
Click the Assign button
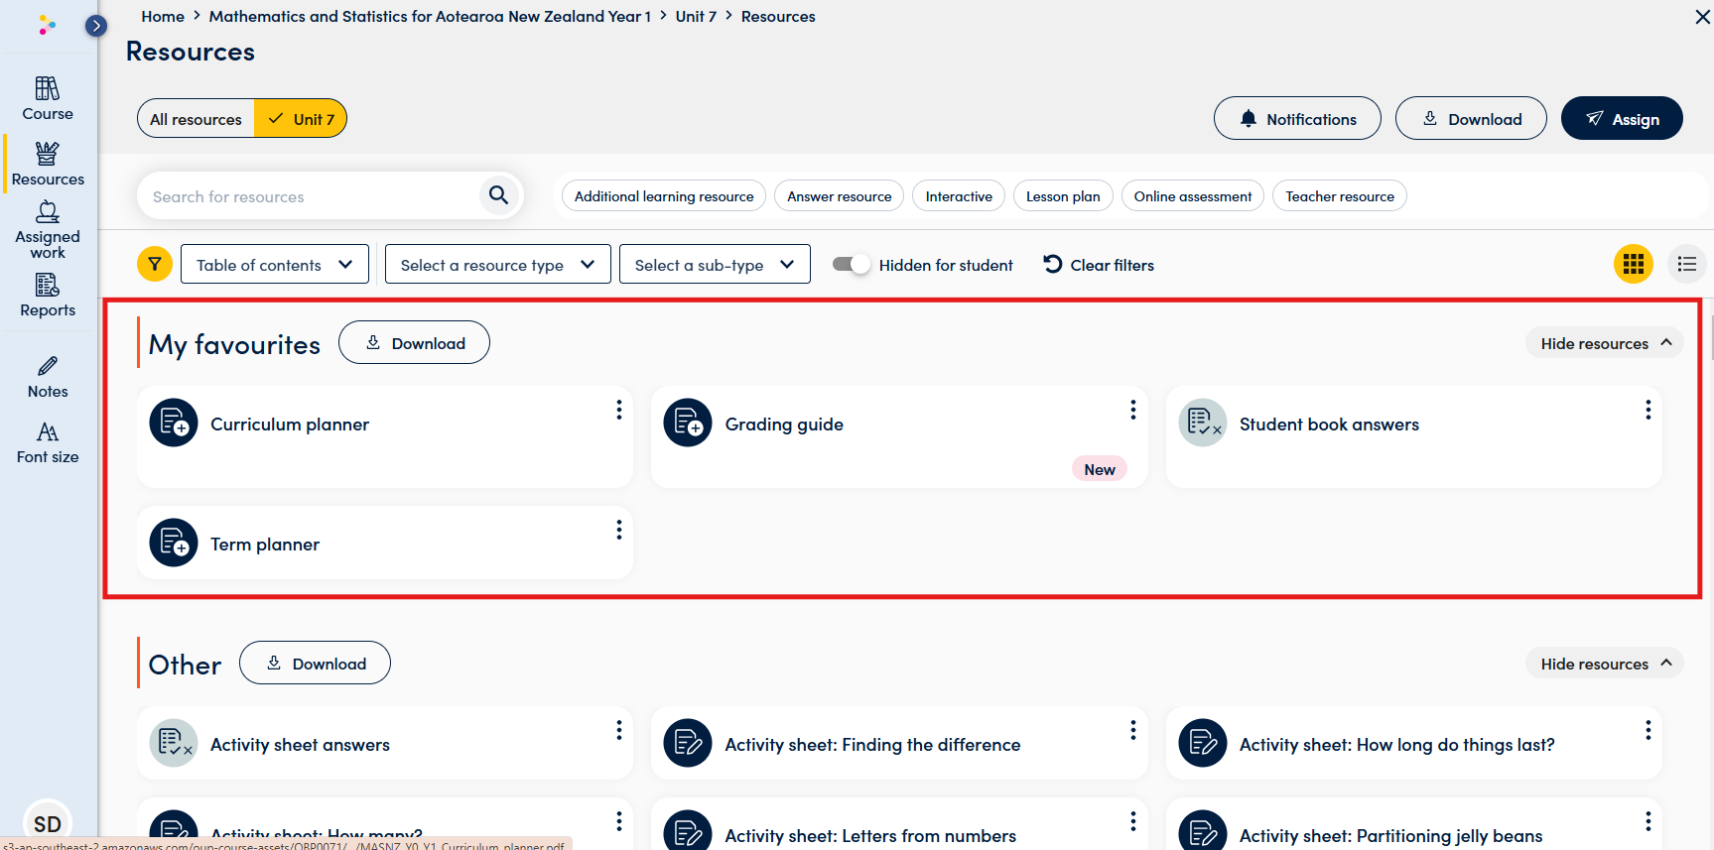click(x=1621, y=119)
